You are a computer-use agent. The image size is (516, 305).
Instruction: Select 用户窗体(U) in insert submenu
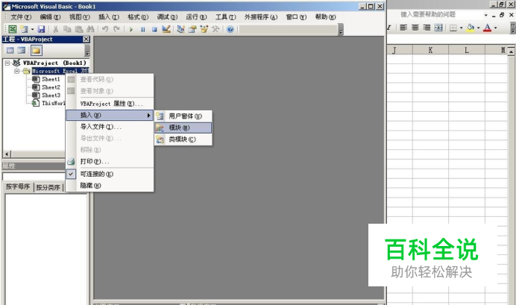click(183, 116)
